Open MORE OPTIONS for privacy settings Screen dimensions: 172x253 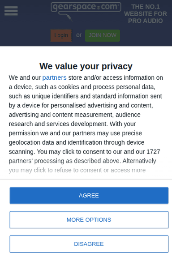click(x=89, y=219)
